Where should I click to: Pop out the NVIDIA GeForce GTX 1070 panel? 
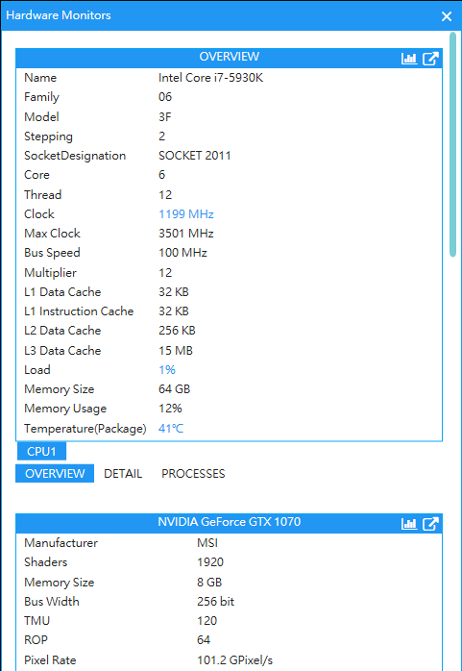[430, 523]
